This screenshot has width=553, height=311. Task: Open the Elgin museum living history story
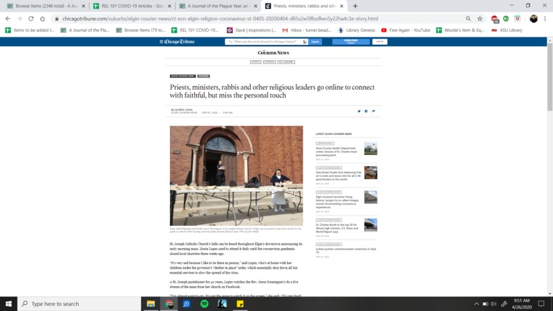click(x=337, y=202)
